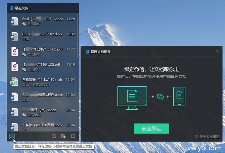Open the 笔记本产...(2).pdf file name
The width and height of the screenshot is (225, 153).
coord(43,49)
